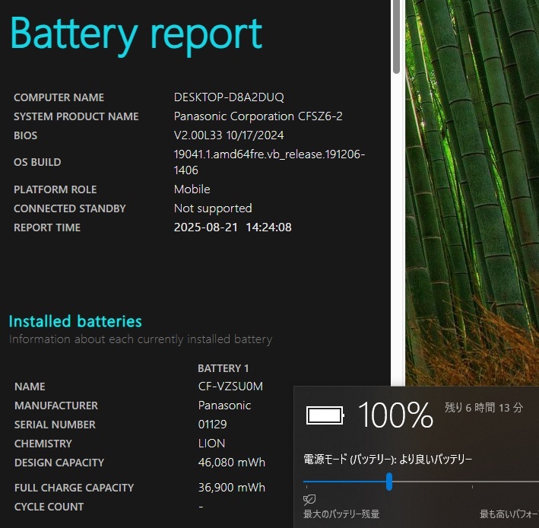The height and width of the screenshot is (528, 539).
Task: Click the OS BUILD label
Action: coord(37,162)
